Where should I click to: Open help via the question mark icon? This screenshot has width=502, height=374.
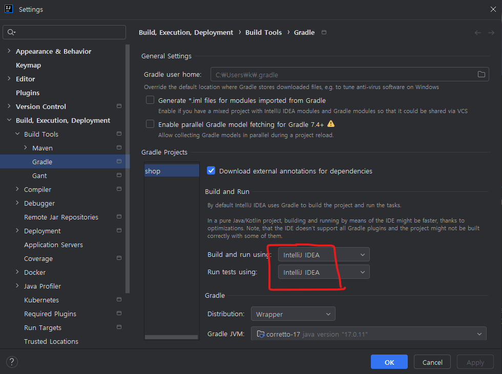pyautogui.click(x=11, y=362)
